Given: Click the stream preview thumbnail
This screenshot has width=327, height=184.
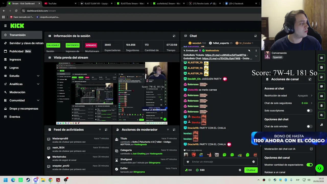Looking at the screenshot, I should click(112, 93).
